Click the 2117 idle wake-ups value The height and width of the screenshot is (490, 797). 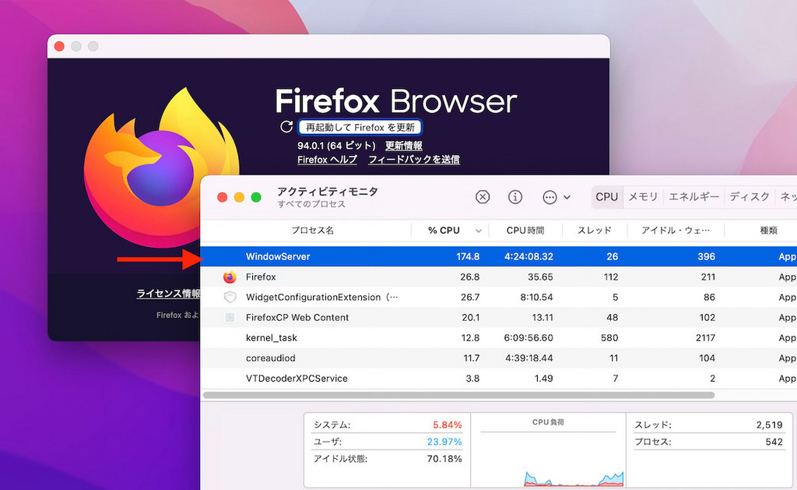coord(705,338)
